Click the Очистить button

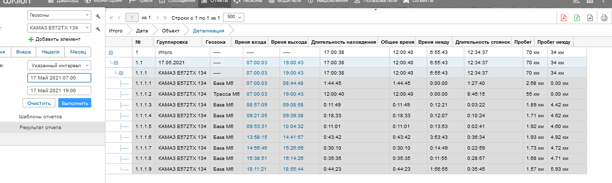(39, 103)
